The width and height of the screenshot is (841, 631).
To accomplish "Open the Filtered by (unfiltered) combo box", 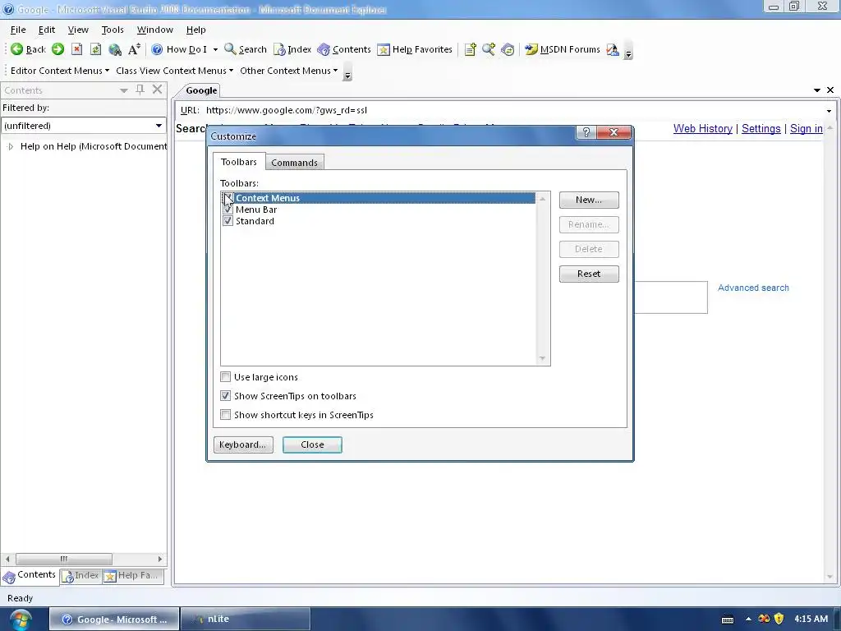I will (x=83, y=126).
